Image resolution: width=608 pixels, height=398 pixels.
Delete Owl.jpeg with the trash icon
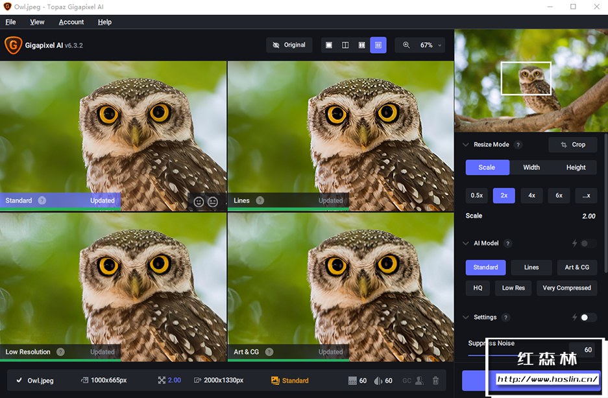click(x=435, y=380)
